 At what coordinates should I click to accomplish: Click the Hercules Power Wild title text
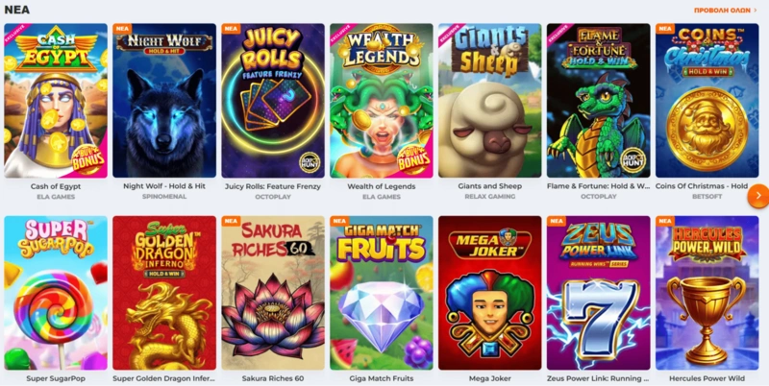coord(707,378)
